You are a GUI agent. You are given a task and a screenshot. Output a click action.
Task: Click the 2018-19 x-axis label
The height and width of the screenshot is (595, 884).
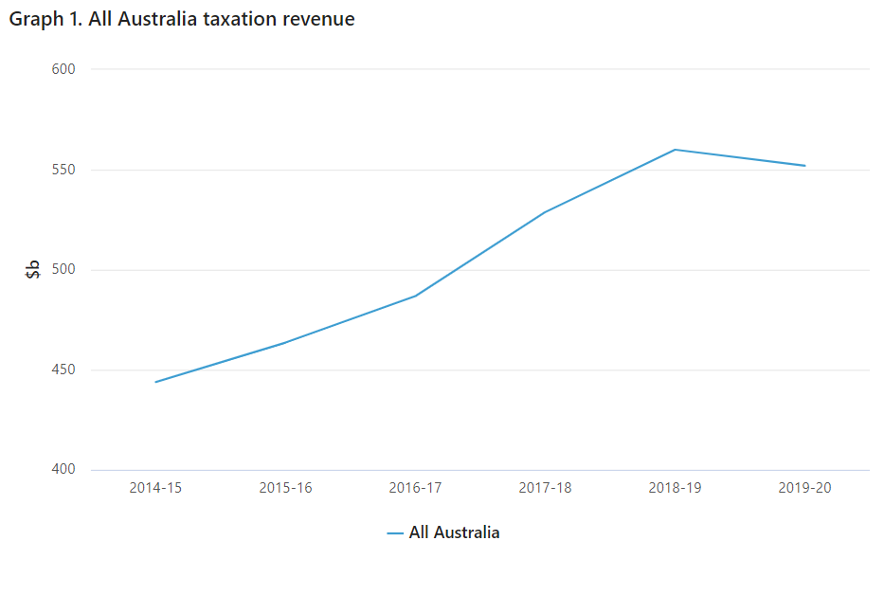(x=675, y=488)
